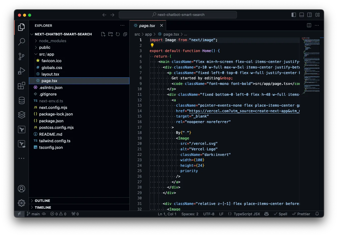The width and height of the screenshot is (338, 236).
Task: Collapse all folders in Explorer
Action: 125,34
